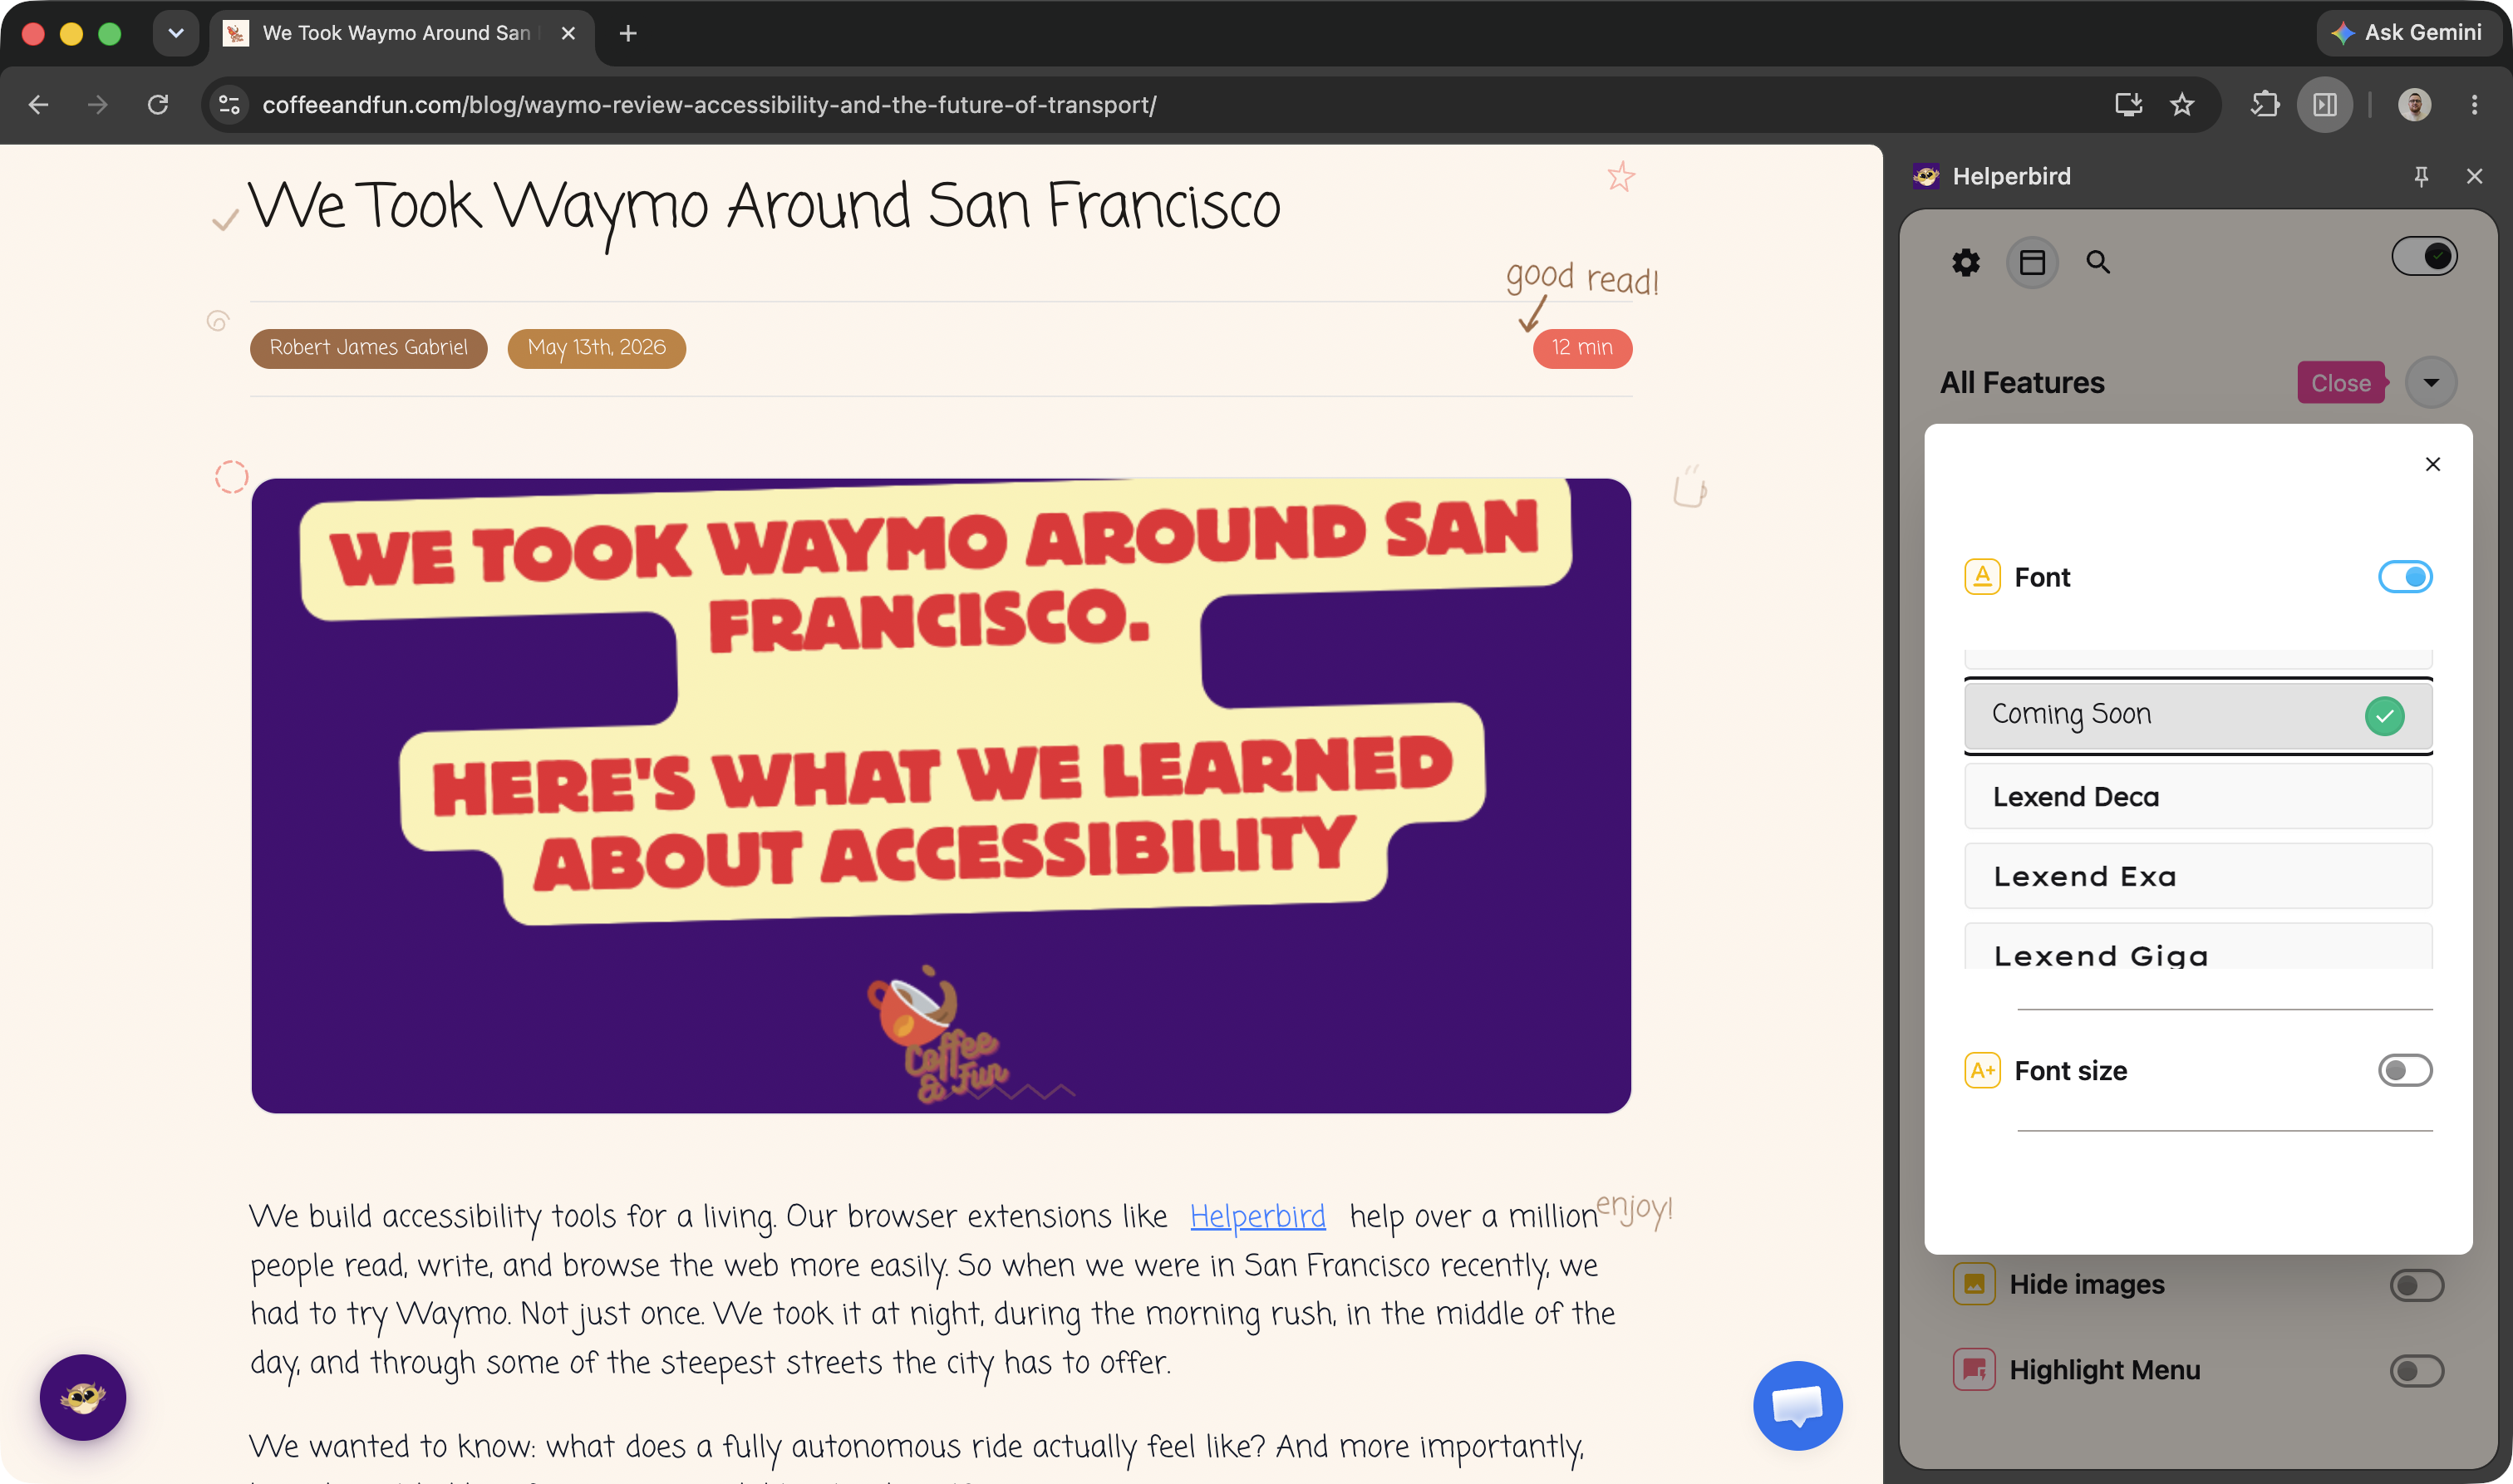Click the address bar URL
This screenshot has height=1484, width=2513.
(x=709, y=105)
